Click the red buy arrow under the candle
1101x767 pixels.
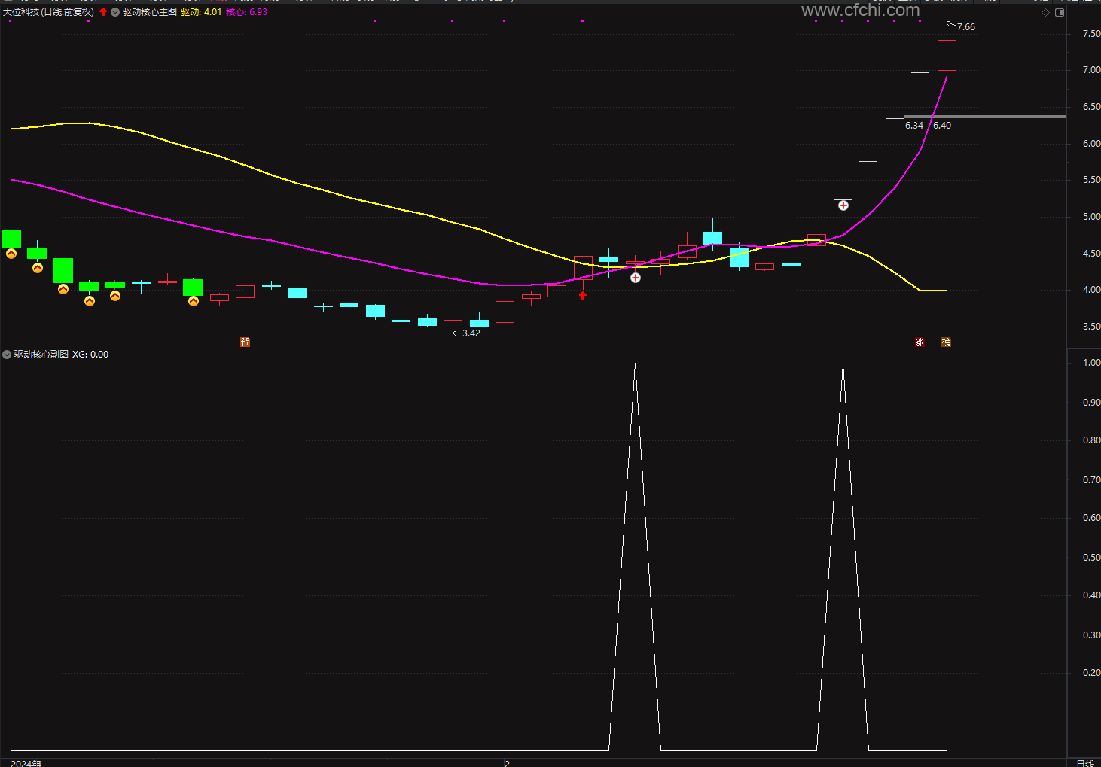click(x=583, y=295)
